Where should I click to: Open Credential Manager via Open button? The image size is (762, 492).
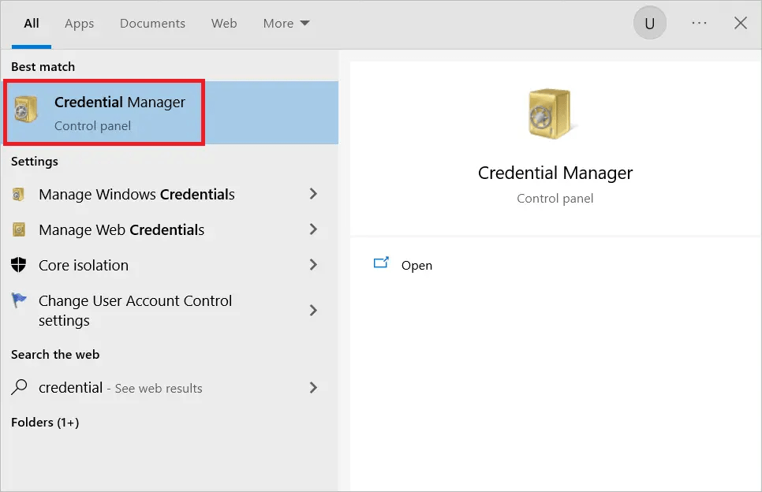click(416, 265)
